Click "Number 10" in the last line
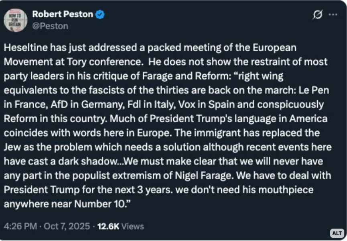The width and height of the screenshot is (347, 241). click(x=101, y=204)
